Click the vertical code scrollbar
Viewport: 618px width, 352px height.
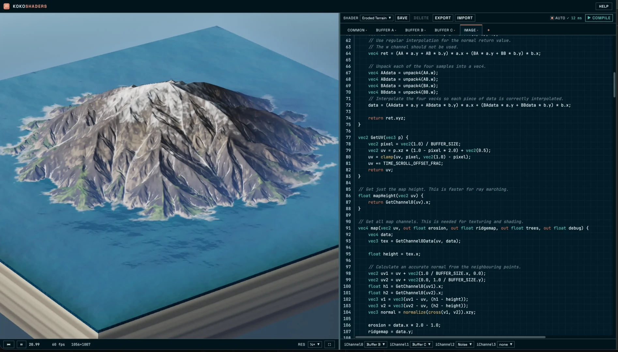pyautogui.click(x=614, y=84)
